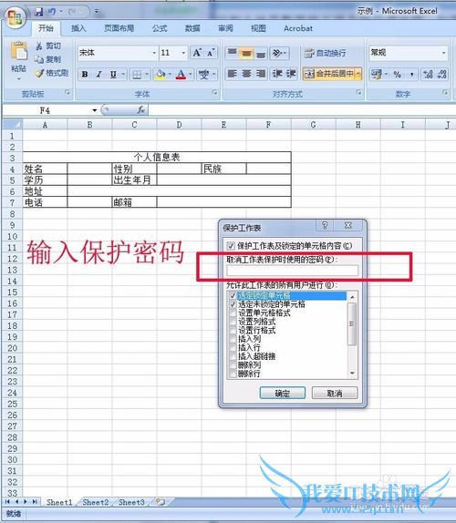Decrease decimal places
456x523 pixels.
click(x=442, y=74)
